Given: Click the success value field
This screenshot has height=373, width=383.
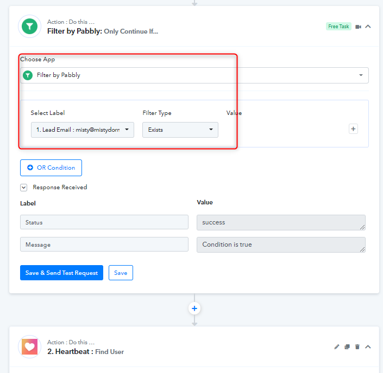Looking at the screenshot, I should coord(281,222).
